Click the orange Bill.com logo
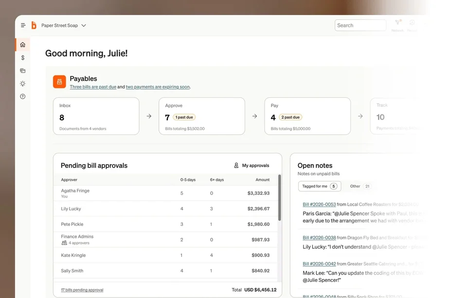Viewport: 467px width, 298px height. coord(34,25)
